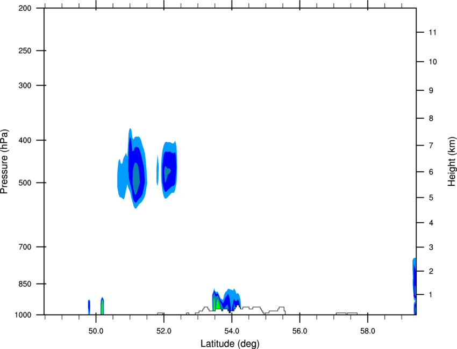The height and width of the screenshot is (349, 457).
Task: Click latitude tick label 52.0
Action: click(x=164, y=331)
